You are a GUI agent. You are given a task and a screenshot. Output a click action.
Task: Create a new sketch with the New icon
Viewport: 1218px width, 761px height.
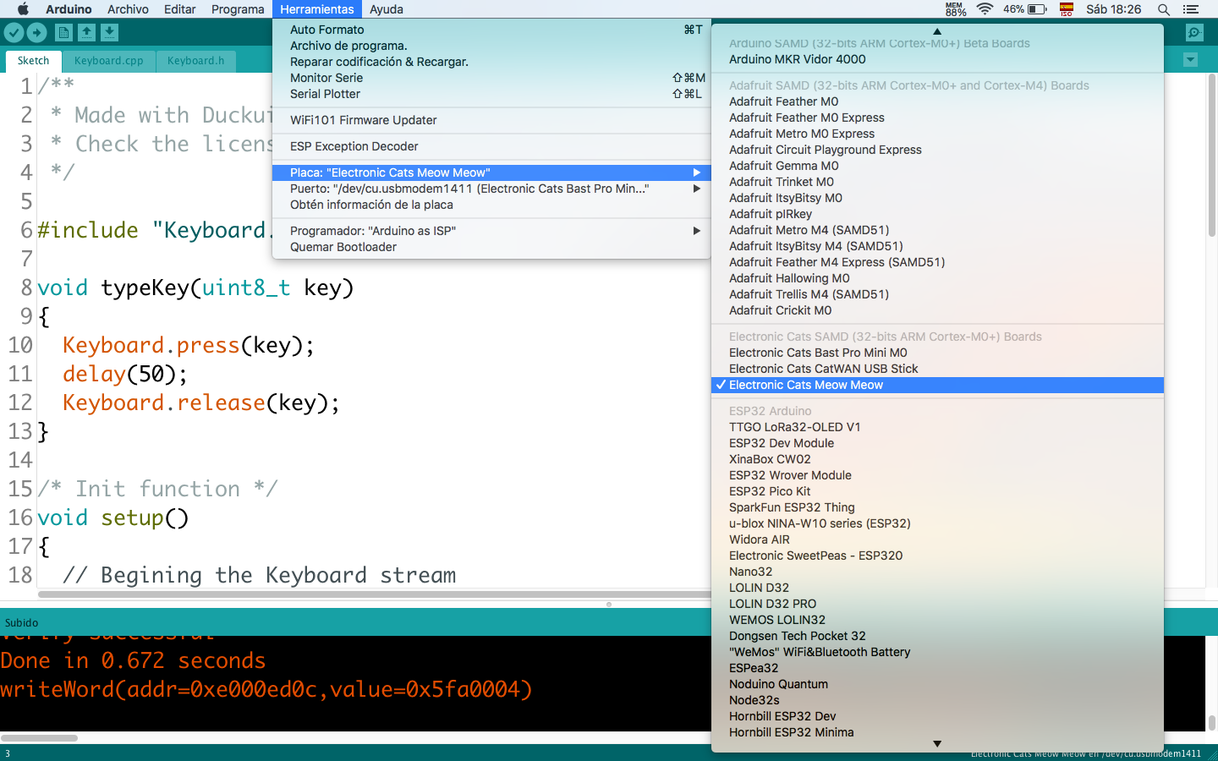[x=63, y=32]
